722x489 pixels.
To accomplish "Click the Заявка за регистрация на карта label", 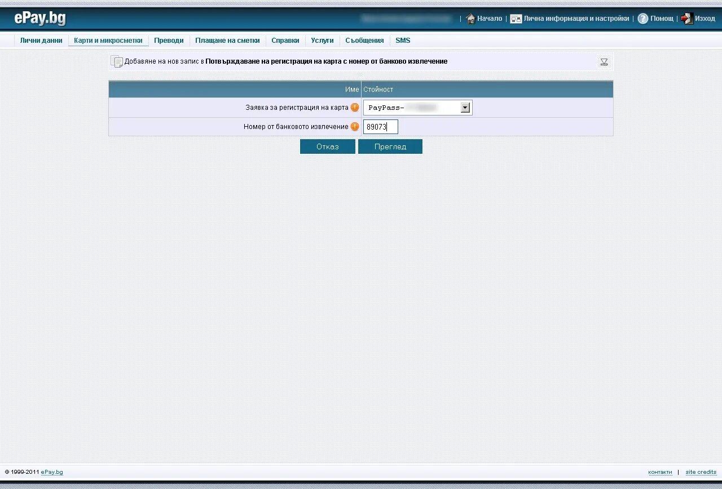I will [297, 107].
